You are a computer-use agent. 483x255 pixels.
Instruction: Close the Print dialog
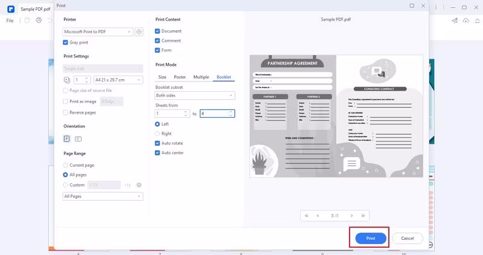pos(423,5)
